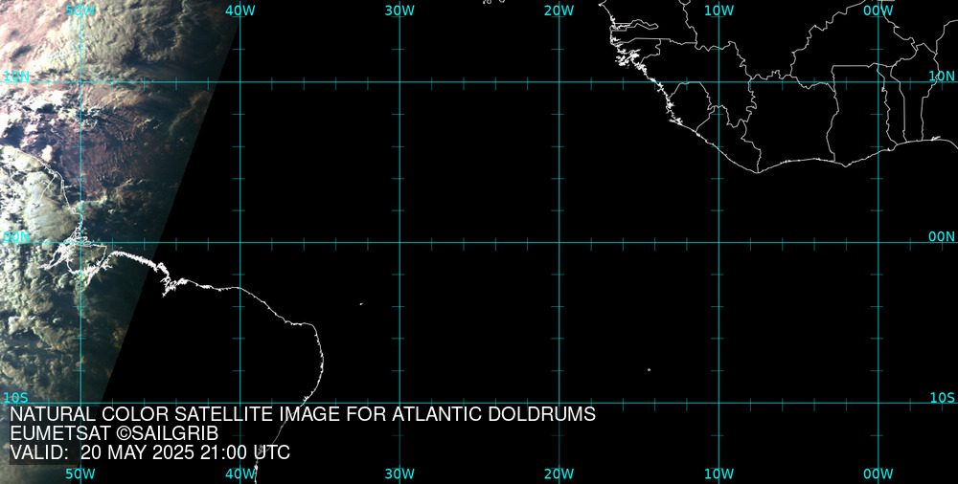Viewport: 958px width, 484px height.
Task: Click the 10W longitude label along the top edge
Action: [718, 11]
